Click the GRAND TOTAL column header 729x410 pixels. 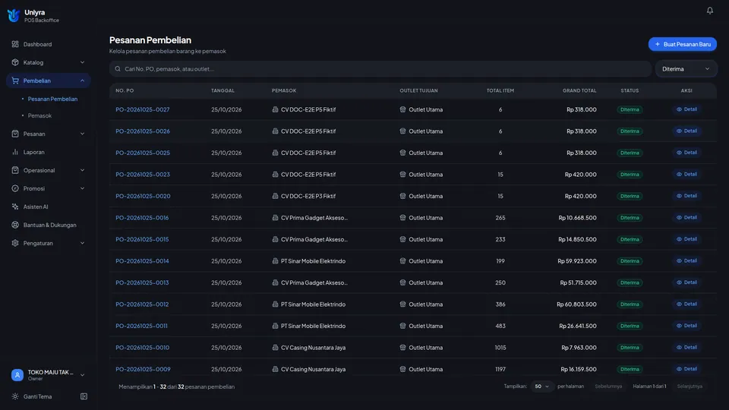click(x=579, y=90)
